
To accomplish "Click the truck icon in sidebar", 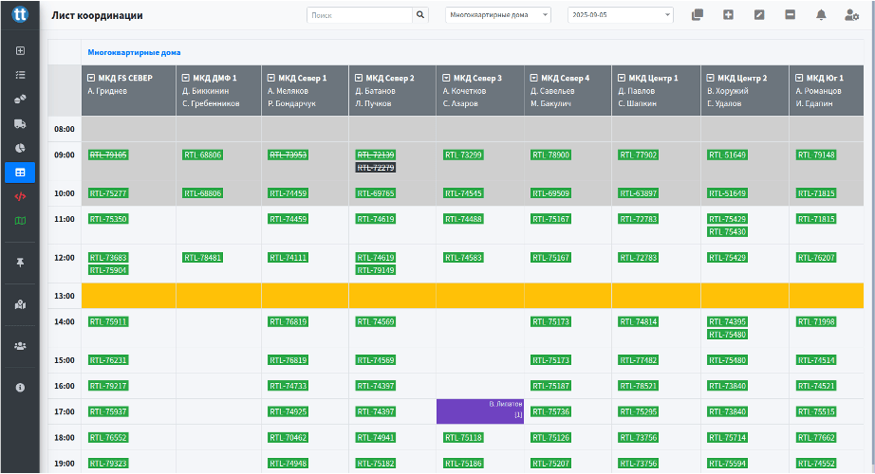I will [20, 123].
